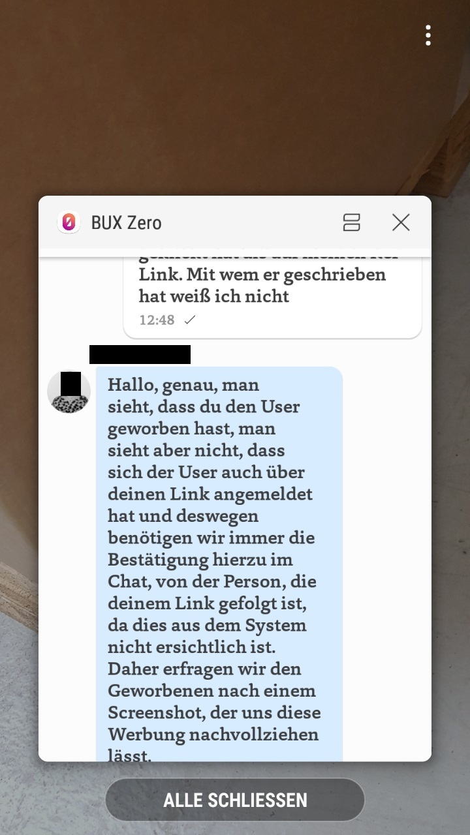Tap the empty header space right of BUX Zero
Viewport: 470px width, 835px height.
click(251, 222)
